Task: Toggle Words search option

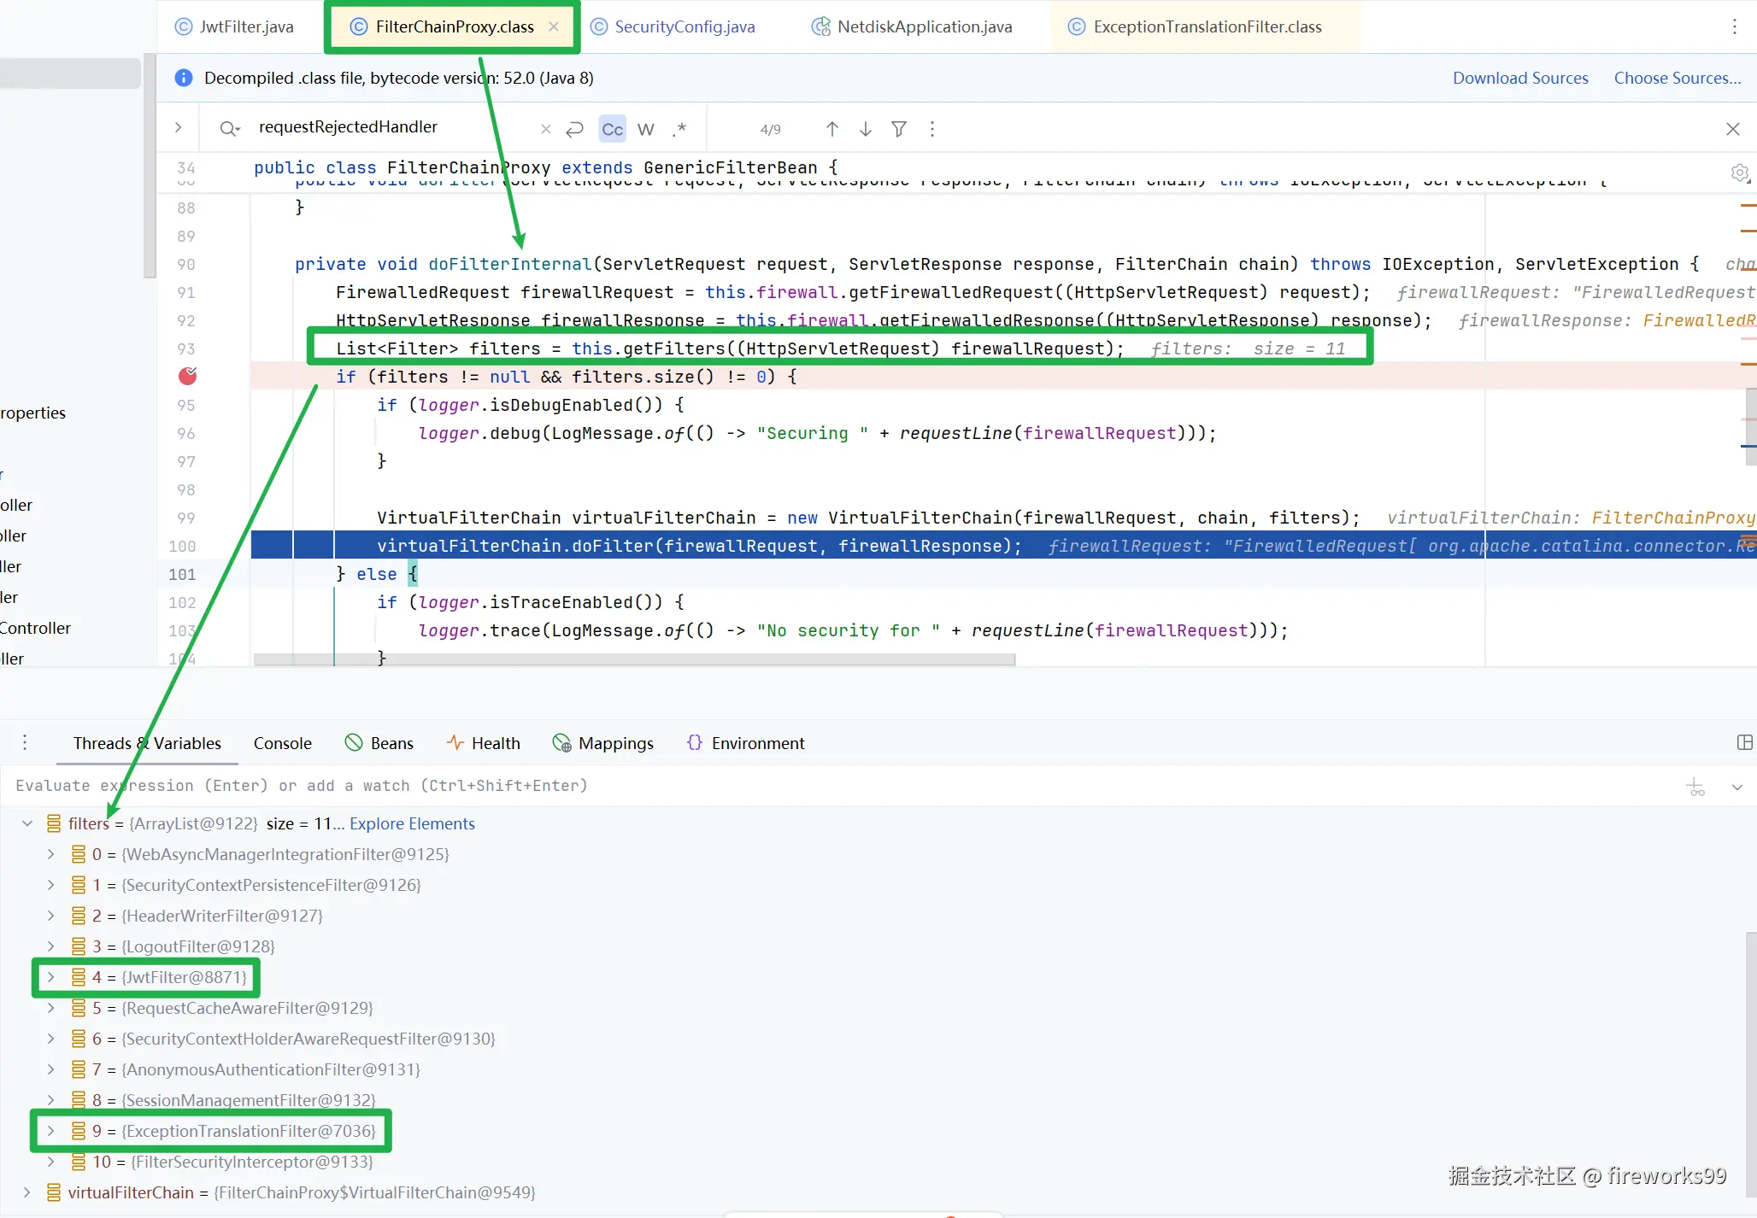Action: pos(646,129)
